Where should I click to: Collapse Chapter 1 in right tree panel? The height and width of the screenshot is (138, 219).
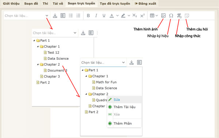pos(86,76)
